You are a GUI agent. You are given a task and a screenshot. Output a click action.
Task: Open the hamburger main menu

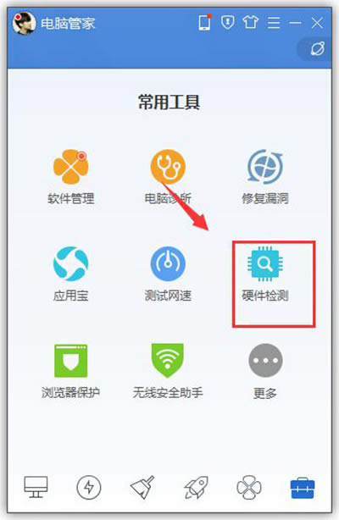point(274,23)
